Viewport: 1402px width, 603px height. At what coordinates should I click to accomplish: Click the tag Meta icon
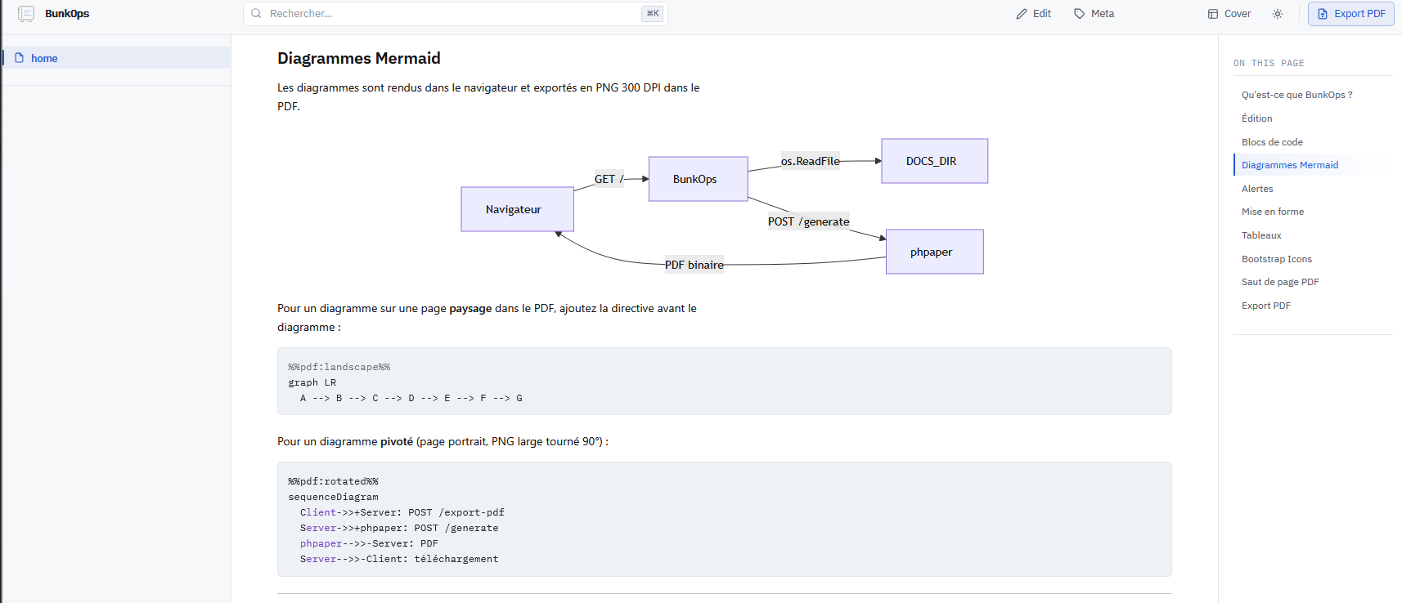[x=1080, y=14]
